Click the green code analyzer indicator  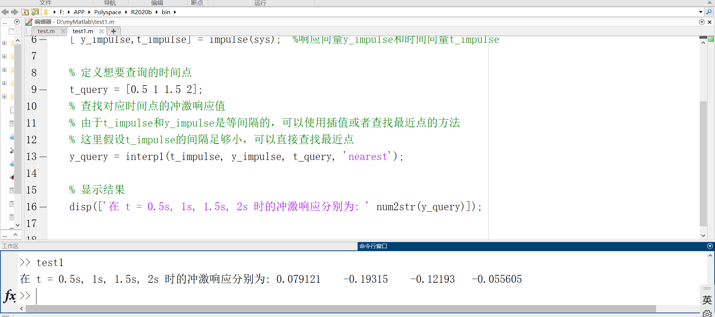click(711, 39)
